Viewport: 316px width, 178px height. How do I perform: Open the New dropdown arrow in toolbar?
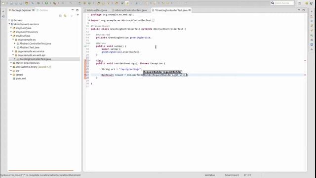7,3
